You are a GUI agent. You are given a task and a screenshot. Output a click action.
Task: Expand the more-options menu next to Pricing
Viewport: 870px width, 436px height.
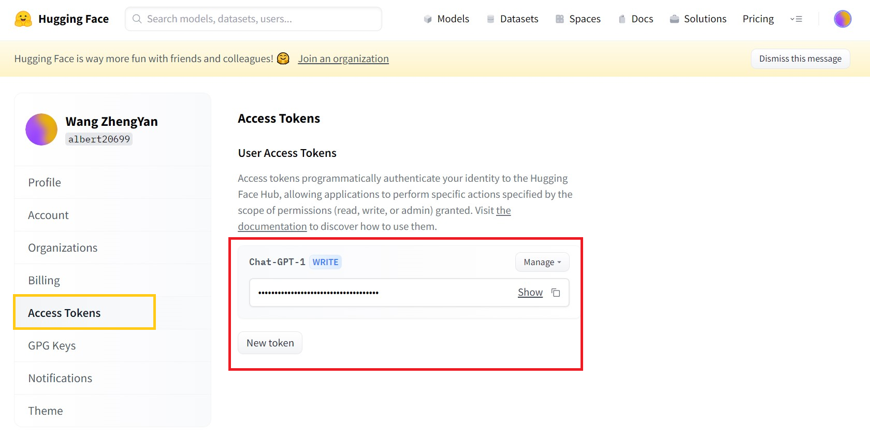click(x=796, y=19)
